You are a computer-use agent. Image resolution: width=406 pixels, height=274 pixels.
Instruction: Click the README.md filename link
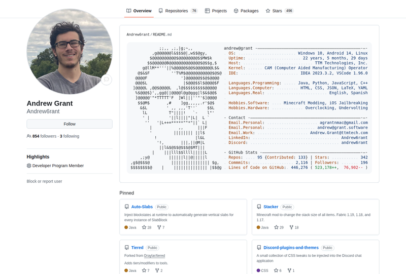(162, 34)
